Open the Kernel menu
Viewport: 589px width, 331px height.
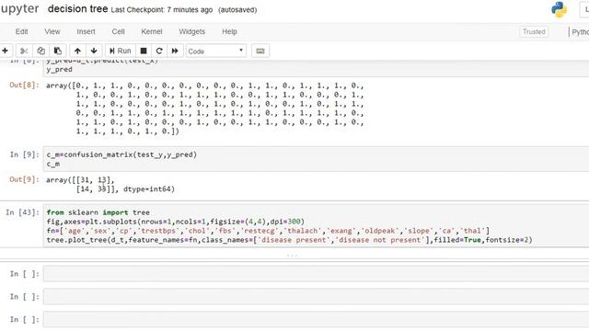click(x=152, y=31)
